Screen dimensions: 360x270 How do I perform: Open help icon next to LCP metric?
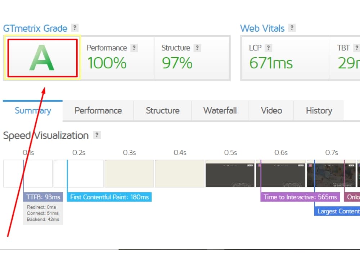pos(268,48)
